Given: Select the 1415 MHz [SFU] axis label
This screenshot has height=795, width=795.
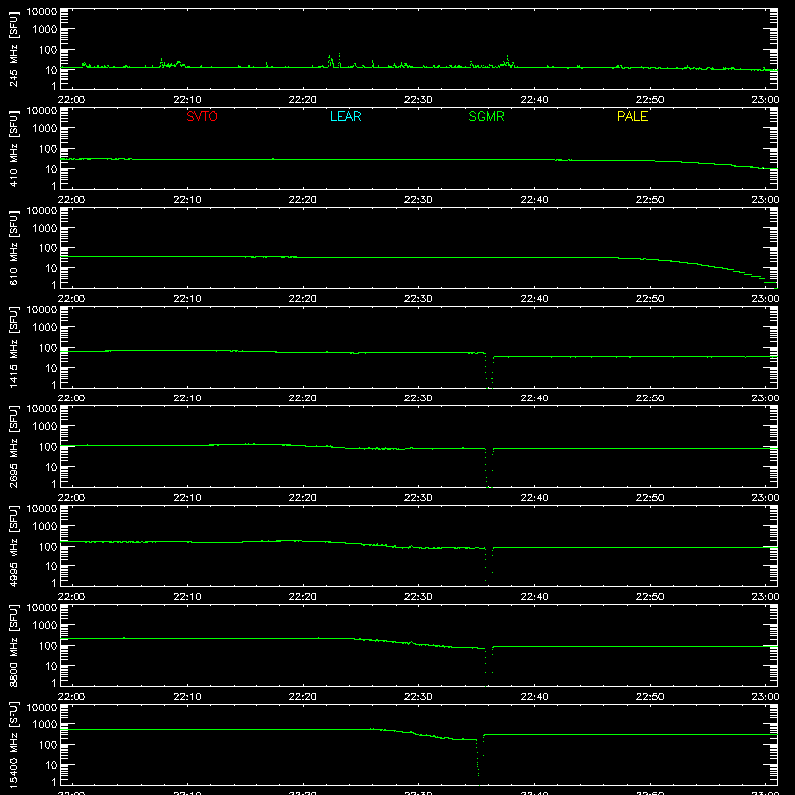Looking at the screenshot, I should (14, 348).
